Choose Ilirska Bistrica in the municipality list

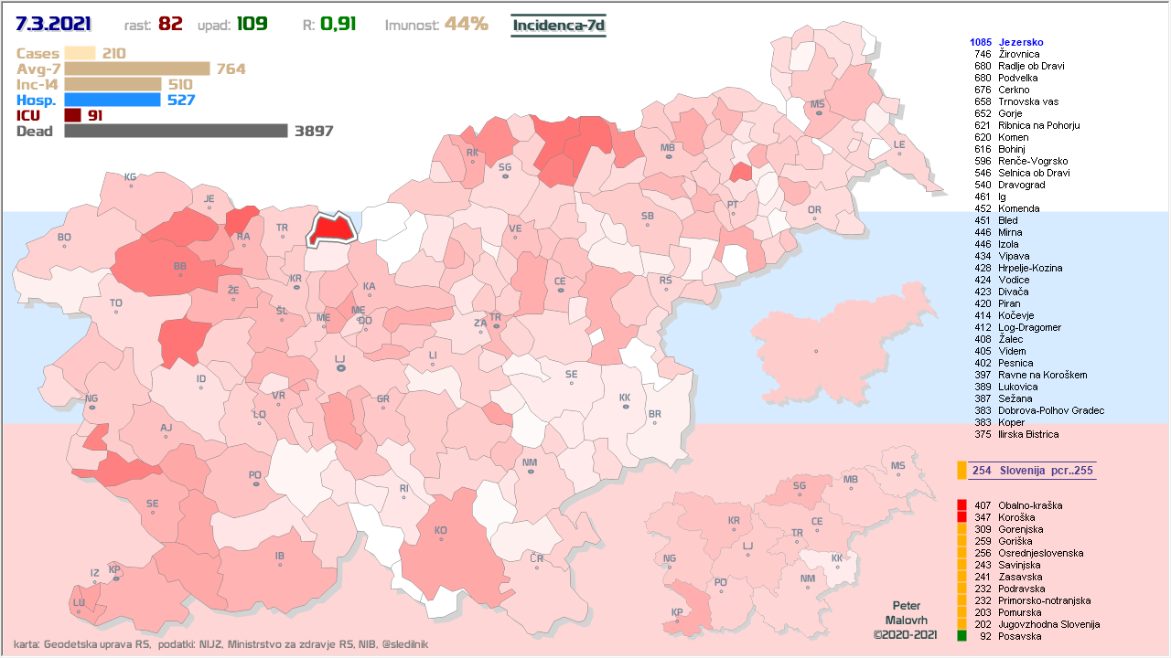coord(1028,434)
